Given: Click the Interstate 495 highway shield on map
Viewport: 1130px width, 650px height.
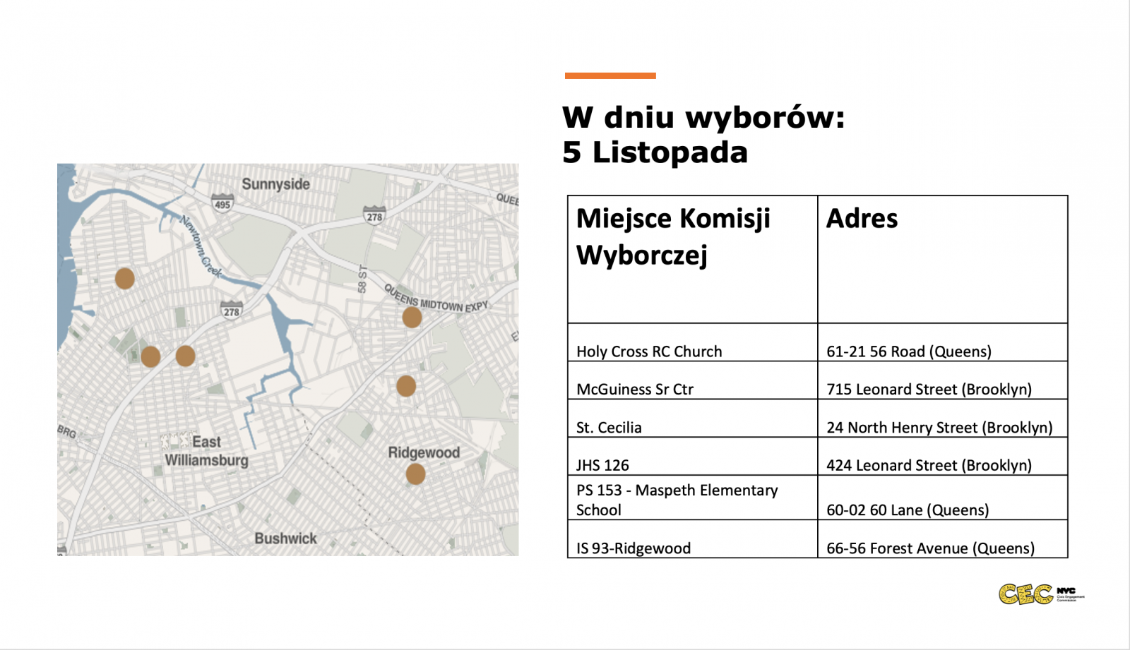Looking at the screenshot, I should 222,203.
